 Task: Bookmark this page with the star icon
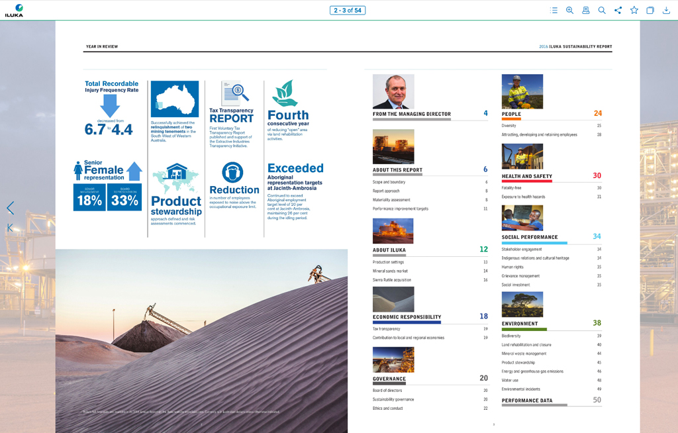634,10
